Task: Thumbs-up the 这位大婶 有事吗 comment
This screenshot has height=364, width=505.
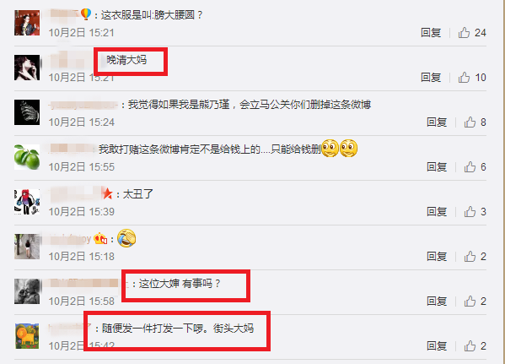Action: [470, 301]
